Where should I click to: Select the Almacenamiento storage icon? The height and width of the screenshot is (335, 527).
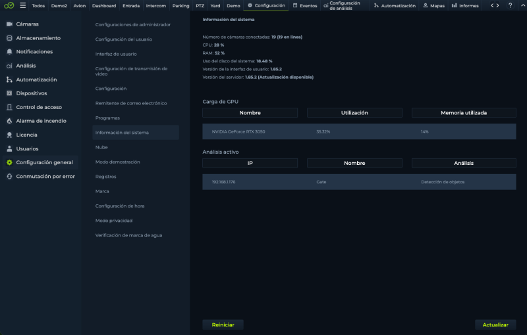coord(9,38)
